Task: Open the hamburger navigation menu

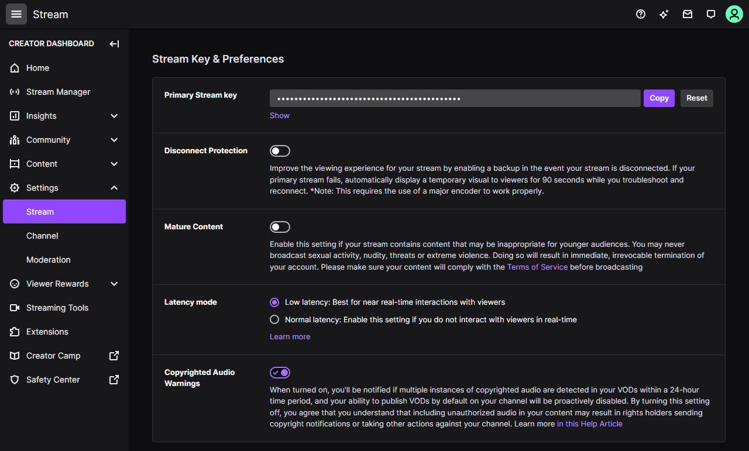Action: pos(16,14)
